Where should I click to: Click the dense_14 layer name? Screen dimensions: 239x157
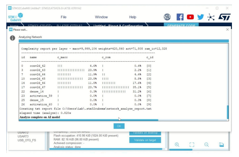(36, 91)
